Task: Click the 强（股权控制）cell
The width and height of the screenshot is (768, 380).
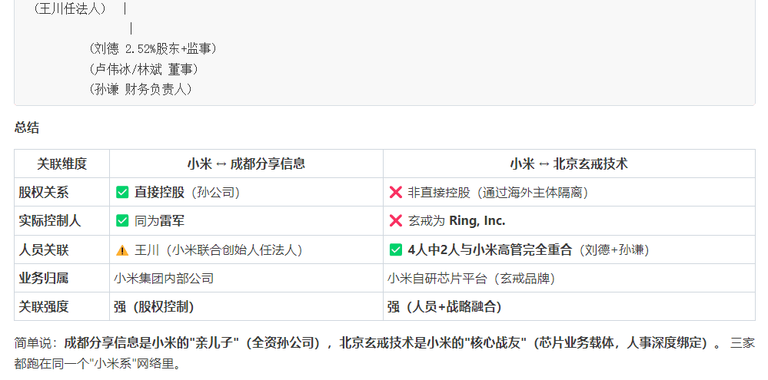Action: pyautogui.click(x=246, y=306)
